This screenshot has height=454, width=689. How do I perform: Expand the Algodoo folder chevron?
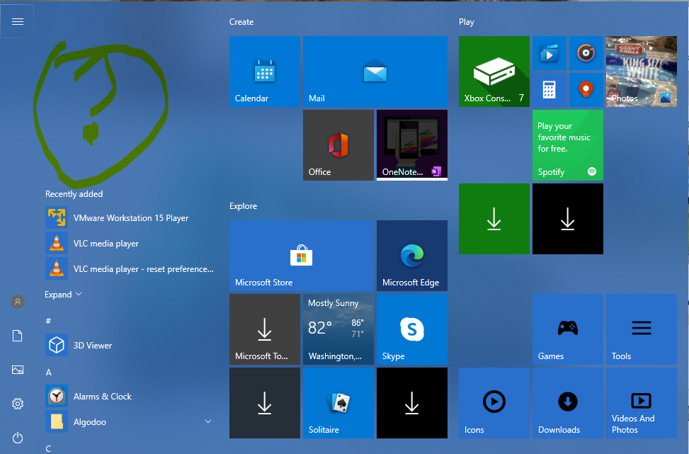[x=208, y=421]
